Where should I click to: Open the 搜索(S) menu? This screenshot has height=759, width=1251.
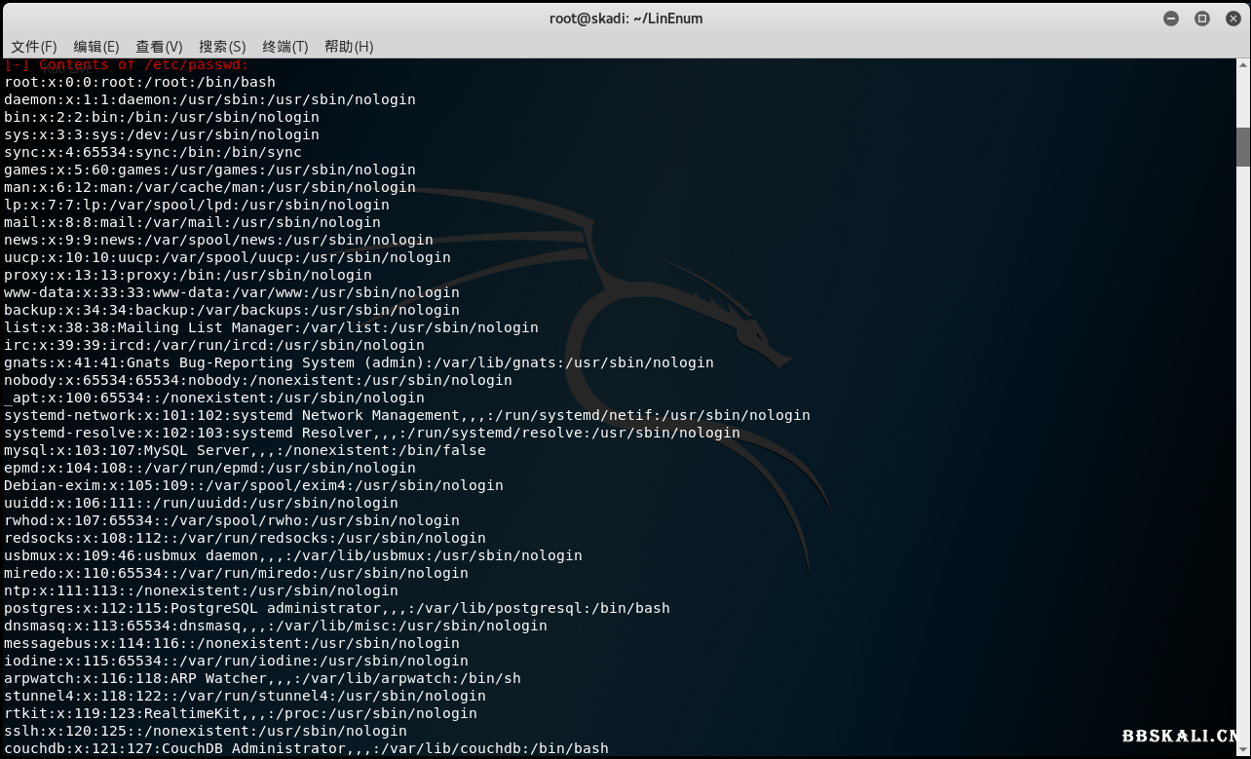[x=222, y=47]
